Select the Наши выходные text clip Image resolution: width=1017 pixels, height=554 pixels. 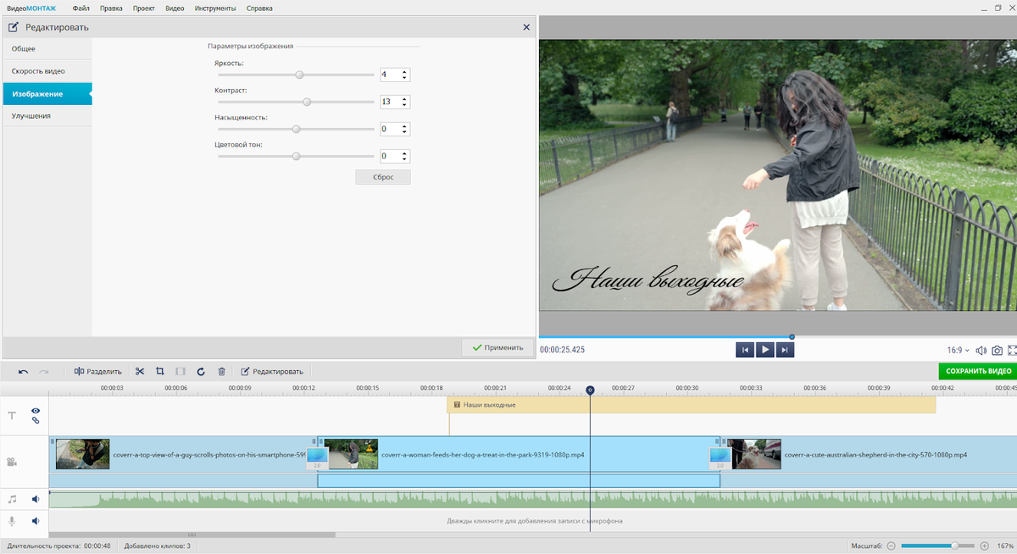pyautogui.click(x=691, y=405)
